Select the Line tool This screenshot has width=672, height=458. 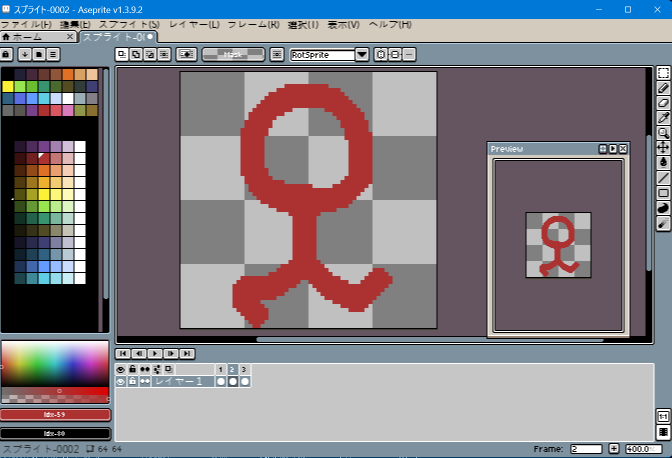click(x=663, y=178)
